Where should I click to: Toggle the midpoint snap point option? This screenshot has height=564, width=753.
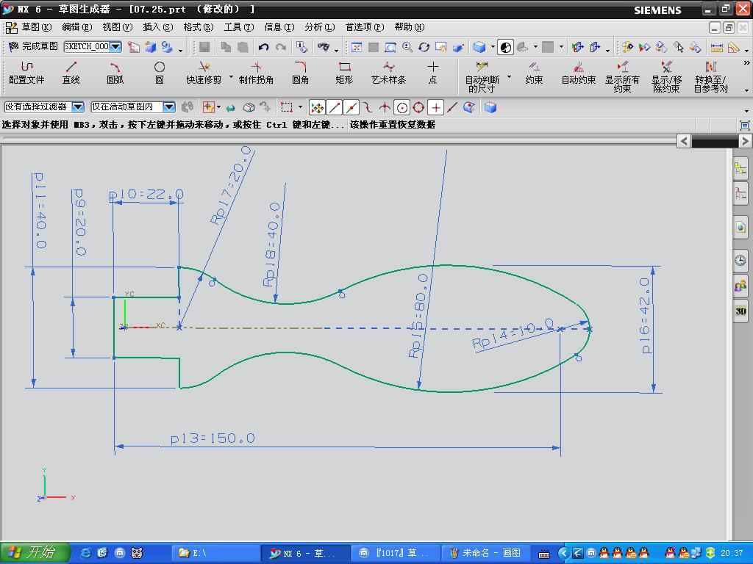coord(351,107)
